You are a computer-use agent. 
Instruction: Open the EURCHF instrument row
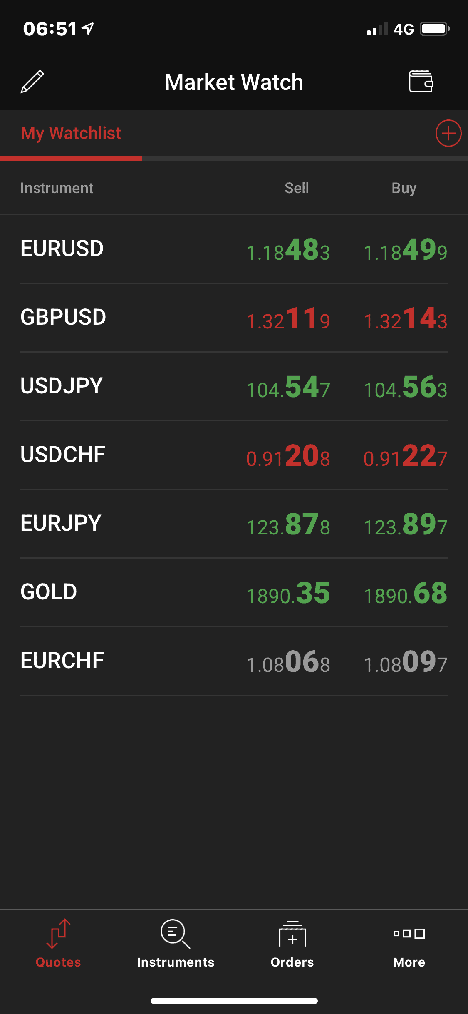click(62, 661)
